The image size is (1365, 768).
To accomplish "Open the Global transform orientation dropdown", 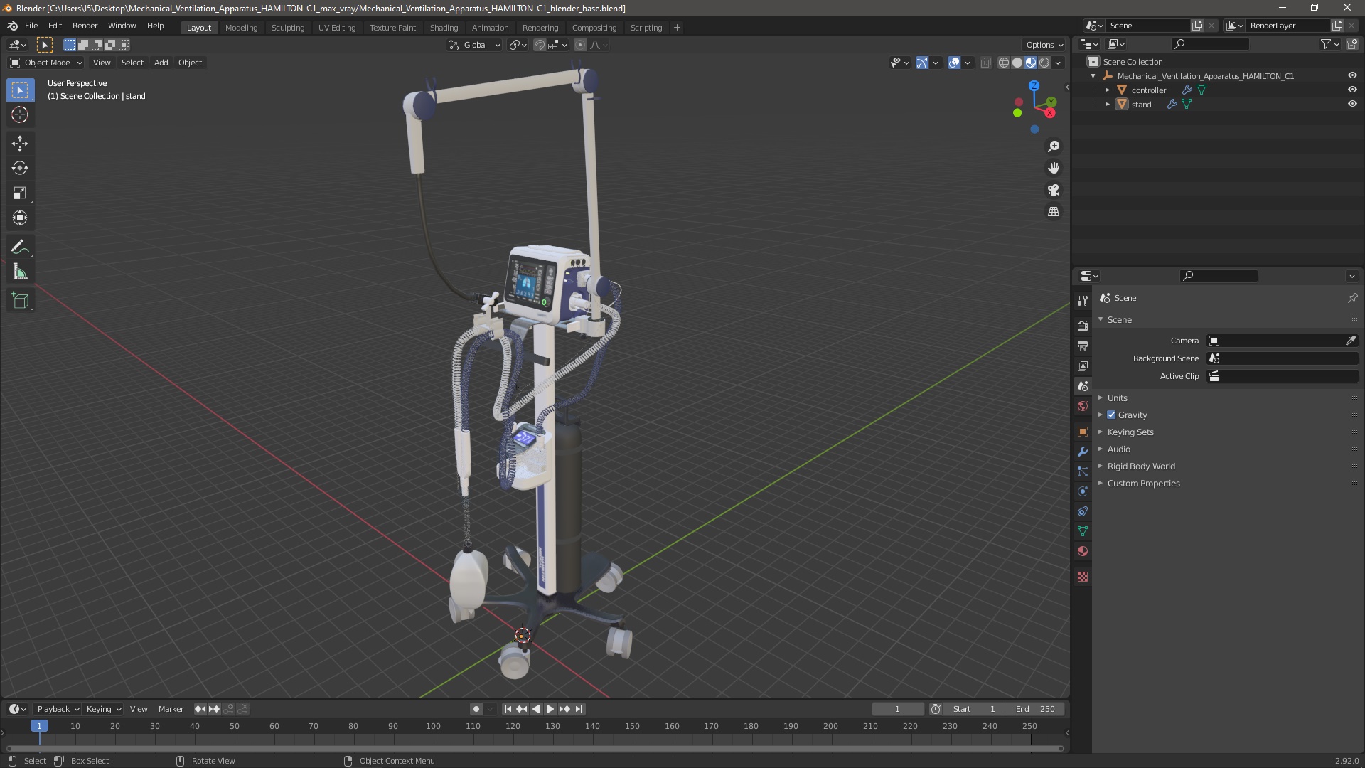I will (x=475, y=45).
